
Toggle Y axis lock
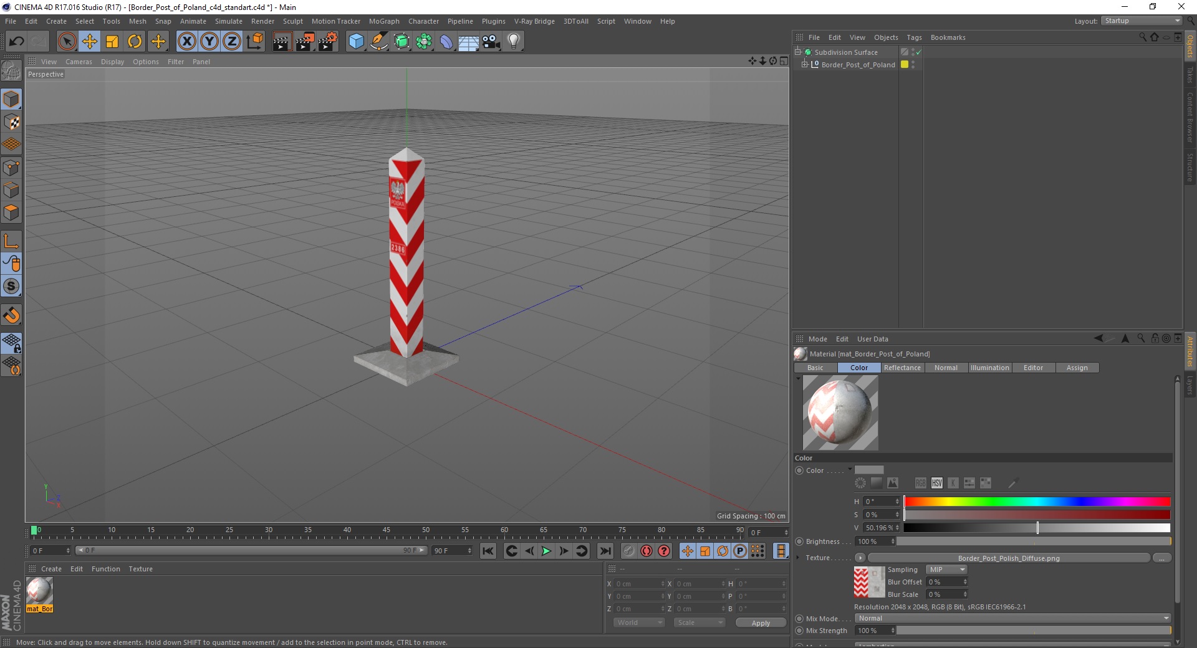[x=209, y=42]
